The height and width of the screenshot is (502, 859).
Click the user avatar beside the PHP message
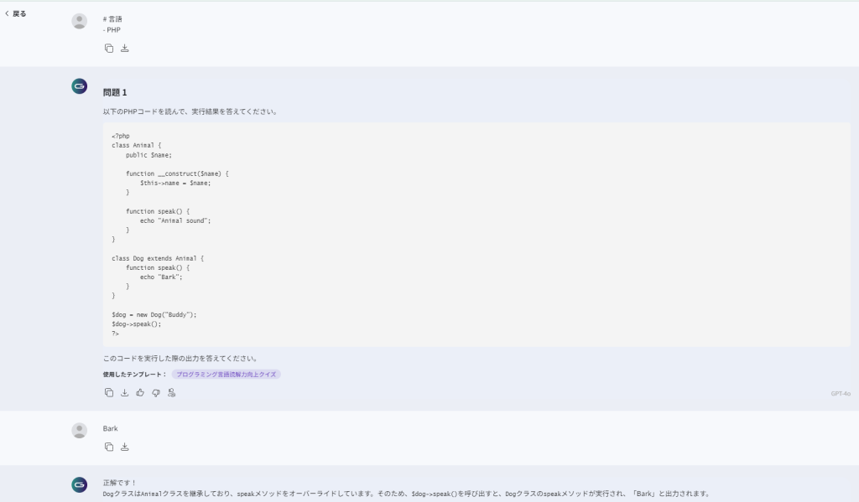(80, 21)
